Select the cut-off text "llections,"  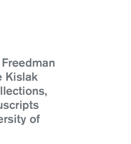coord(23,91)
